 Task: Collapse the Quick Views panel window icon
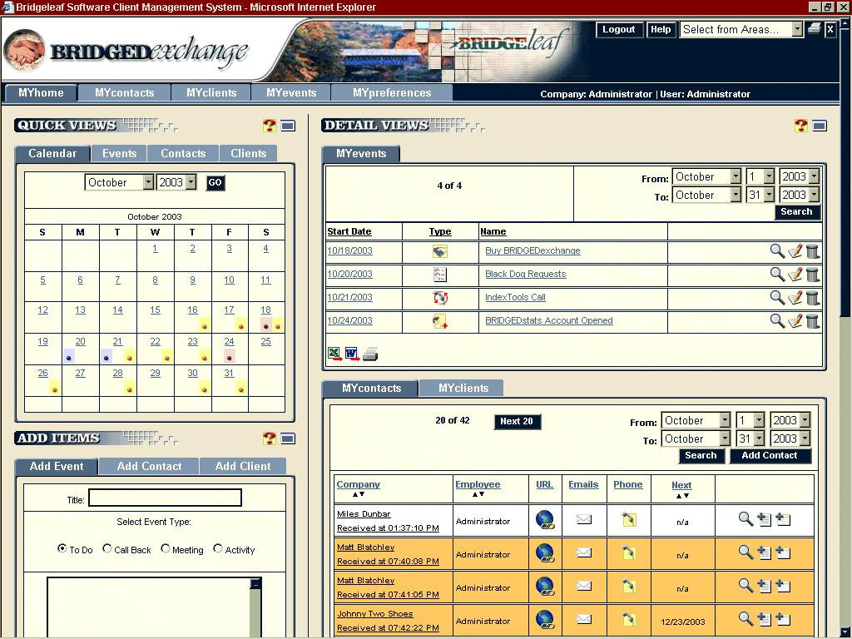click(288, 126)
